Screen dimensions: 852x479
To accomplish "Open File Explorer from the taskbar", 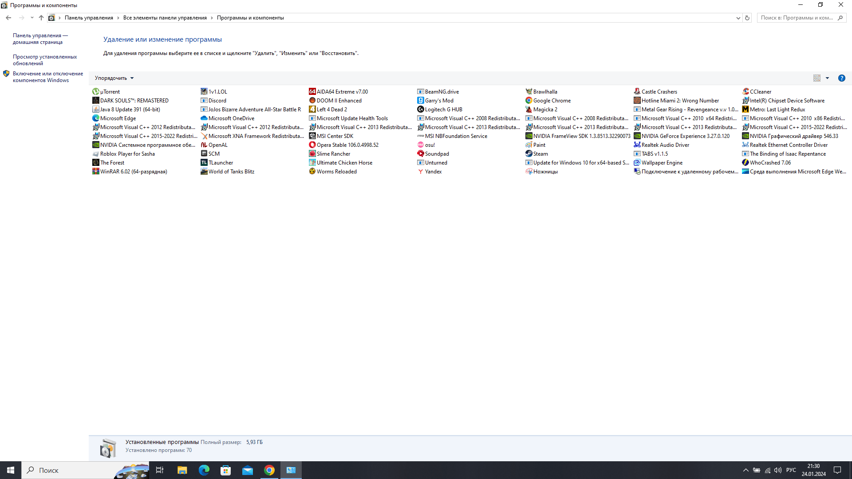I will tap(182, 470).
